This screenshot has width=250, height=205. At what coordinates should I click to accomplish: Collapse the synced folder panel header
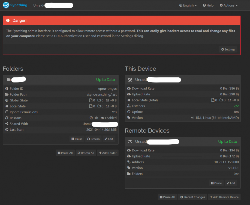coord(61,80)
